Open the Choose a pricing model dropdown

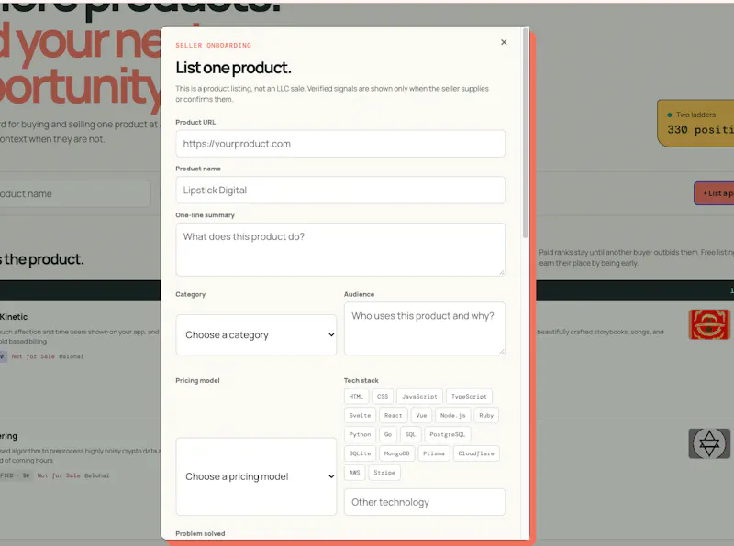coord(256,476)
